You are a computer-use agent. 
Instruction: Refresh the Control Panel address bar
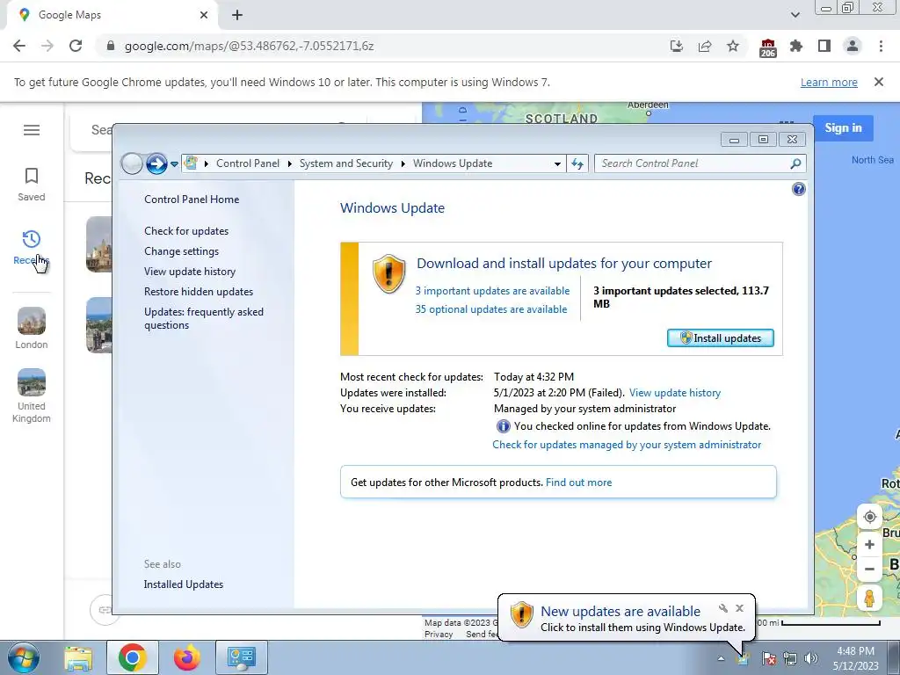pyautogui.click(x=577, y=164)
